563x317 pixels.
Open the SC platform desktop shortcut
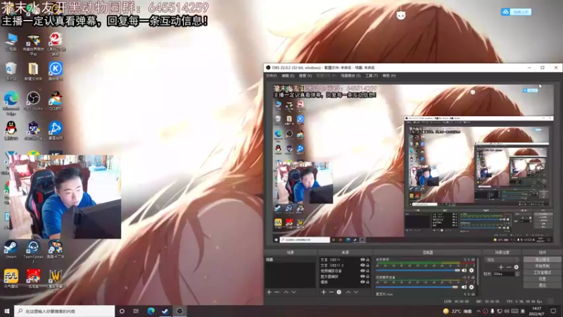click(x=33, y=130)
